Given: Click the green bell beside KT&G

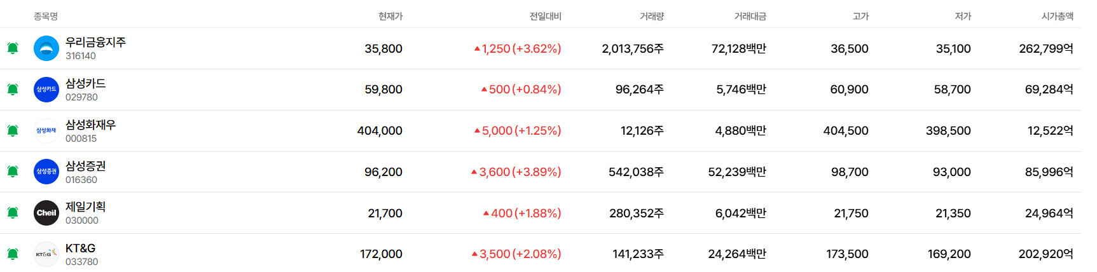Looking at the screenshot, I should pyautogui.click(x=13, y=254).
